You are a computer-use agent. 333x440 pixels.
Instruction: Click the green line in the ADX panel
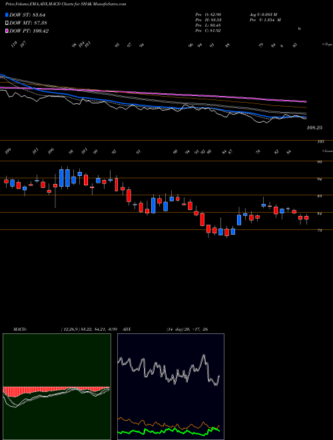(x=168, y=430)
